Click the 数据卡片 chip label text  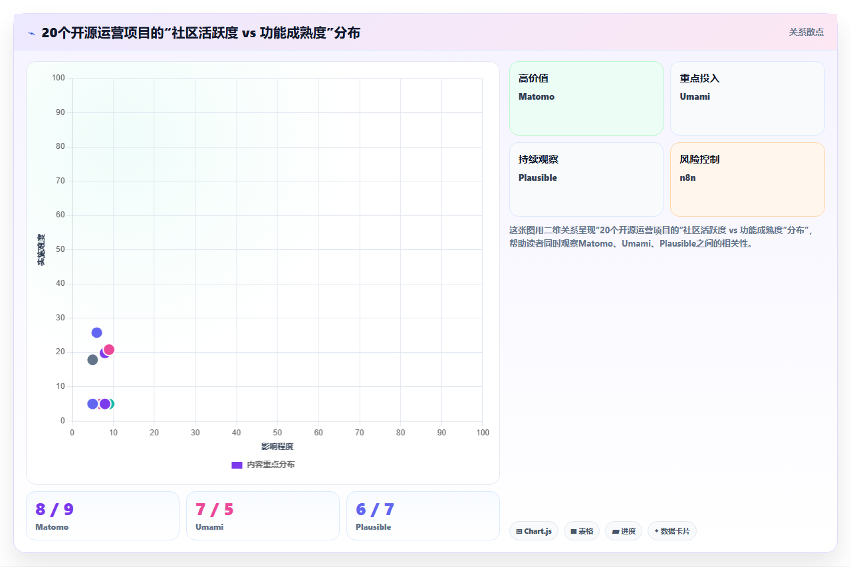tap(675, 531)
